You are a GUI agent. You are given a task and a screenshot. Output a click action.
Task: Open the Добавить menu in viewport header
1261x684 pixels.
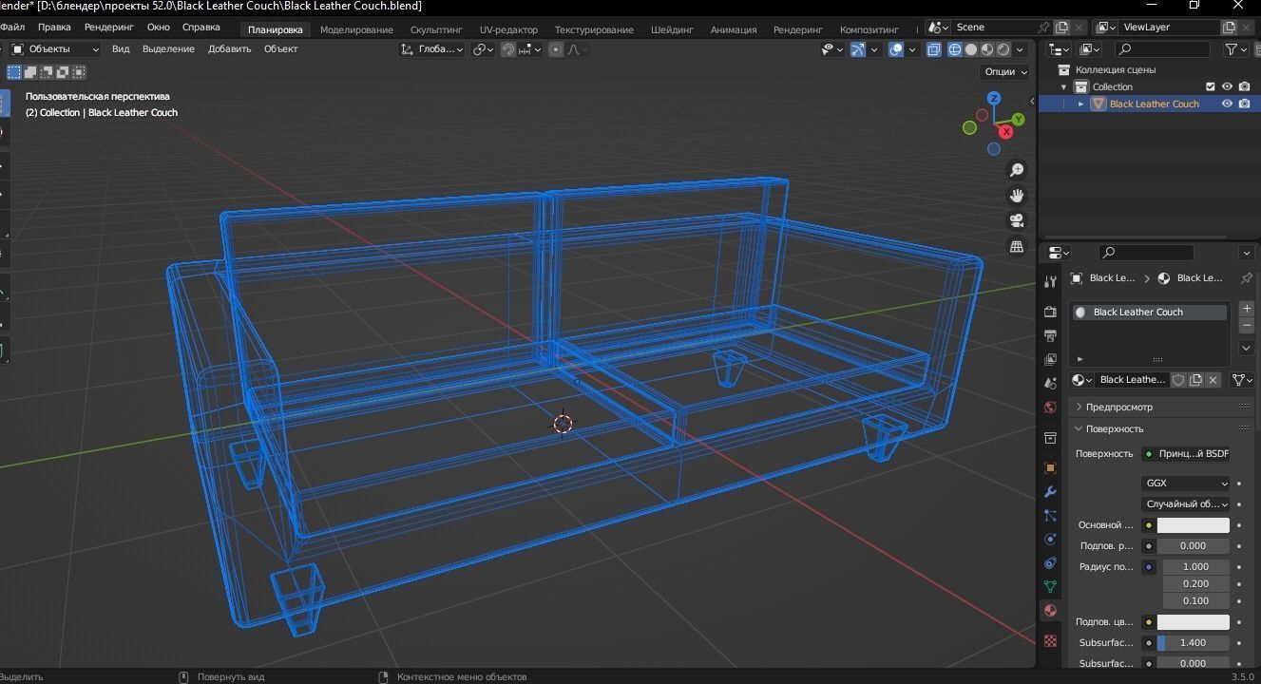[230, 49]
